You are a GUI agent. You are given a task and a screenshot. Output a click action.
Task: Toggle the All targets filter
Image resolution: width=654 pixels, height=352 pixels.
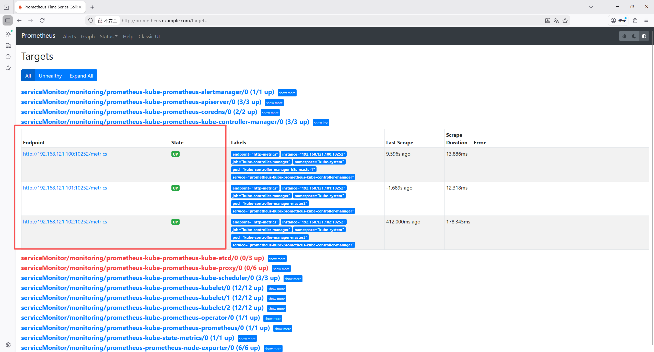point(28,76)
